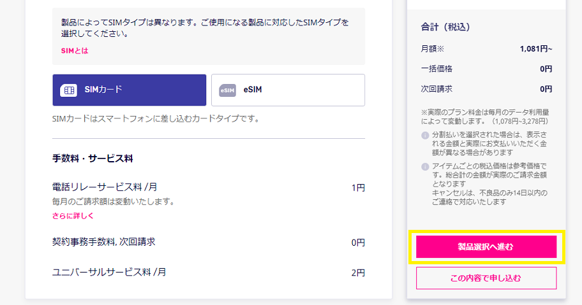Click the 契約事務手数料, 次回請求 row label
The width and height of the screenshot is (582, 305).
[x=104, y=242]
